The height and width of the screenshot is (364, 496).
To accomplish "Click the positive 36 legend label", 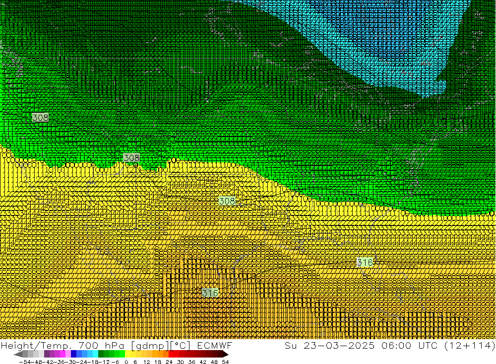I will tap(191, 362).
